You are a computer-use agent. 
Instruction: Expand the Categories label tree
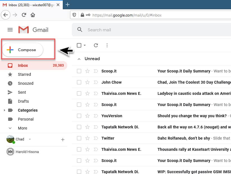click(4, 110)
